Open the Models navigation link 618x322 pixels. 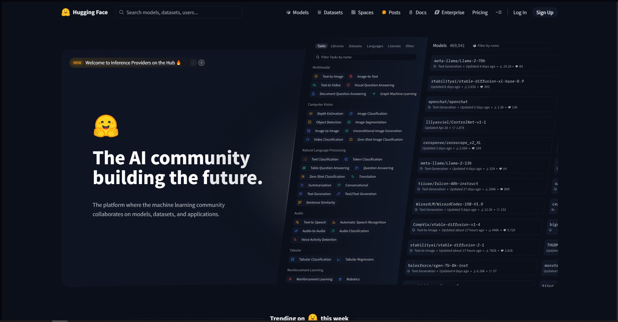tap(297, 12)
